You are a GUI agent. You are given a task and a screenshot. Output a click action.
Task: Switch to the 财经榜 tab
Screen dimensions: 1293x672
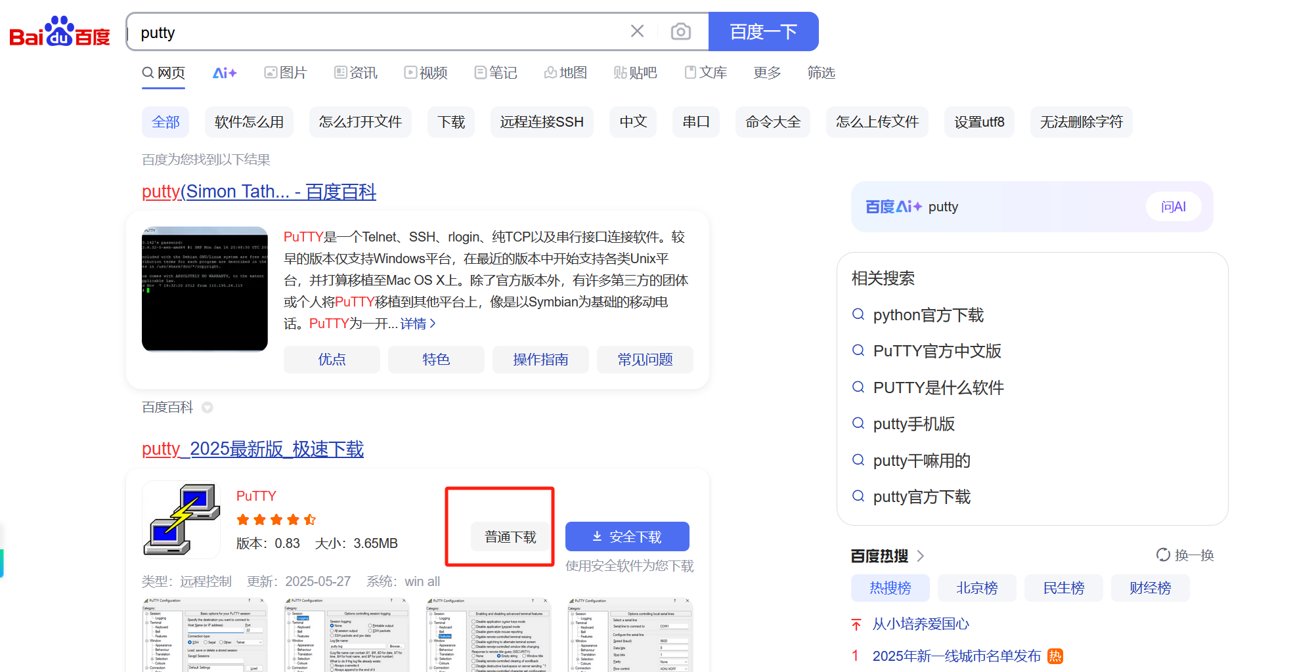tap(1151, 588)
